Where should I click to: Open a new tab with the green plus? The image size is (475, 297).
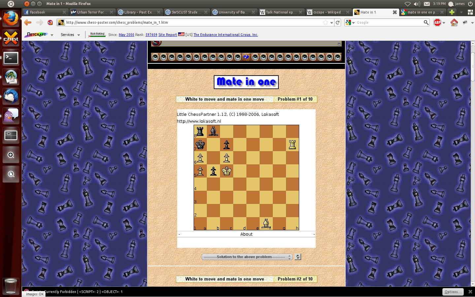452,12
